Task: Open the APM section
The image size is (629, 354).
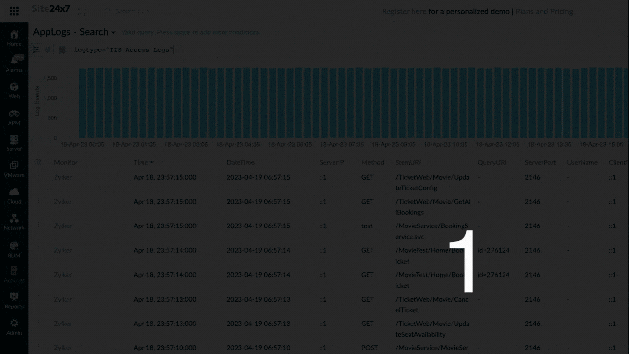Action: click(14, 117)
